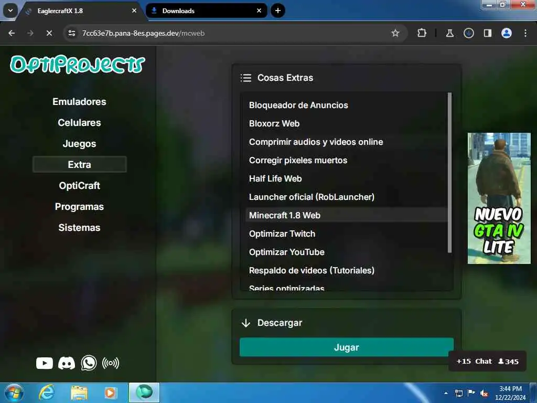
Task: Open the Chrome Labs flask icon
Action: point(449,33)
